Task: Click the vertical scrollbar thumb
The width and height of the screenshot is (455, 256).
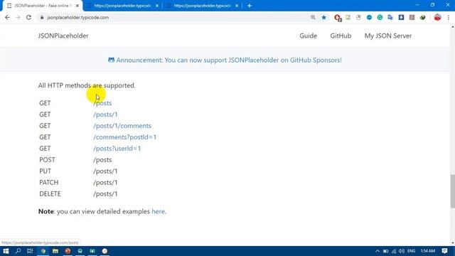Action: coord(452,191)
